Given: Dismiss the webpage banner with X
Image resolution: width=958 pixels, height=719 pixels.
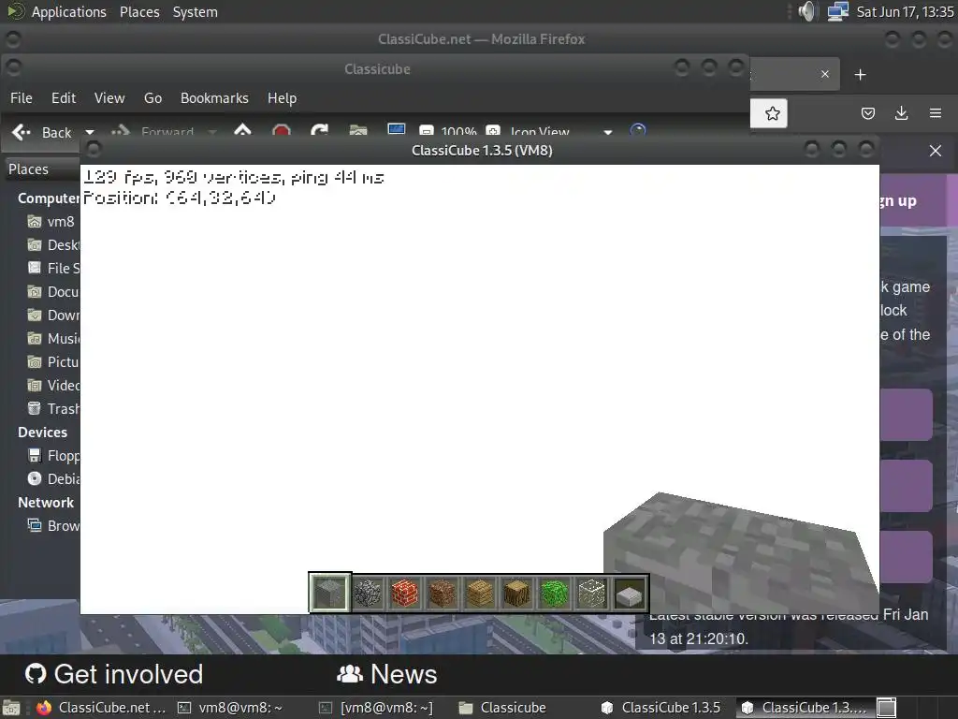Looking at the screenshot, I should pyautogui.click(x=935, y=151).
